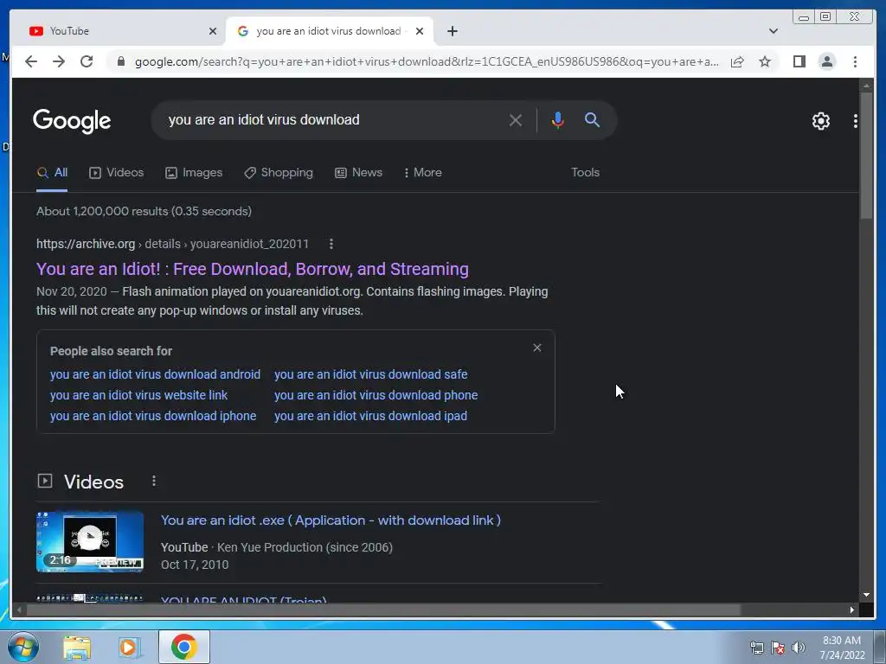Image resolution: width=886 pixels, height=664 pixels.
Task: Open Windows Explorer from the taskbar
Action: pos(77,648)
